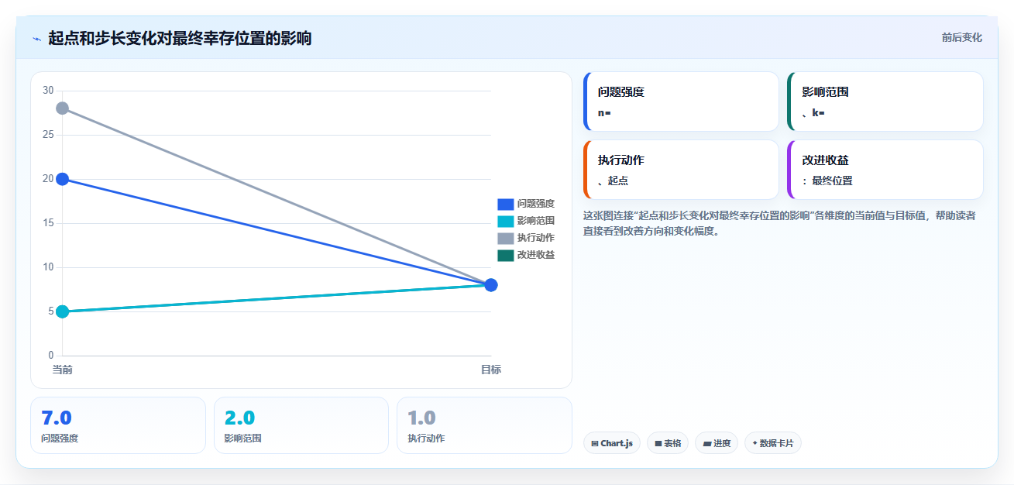Click the 目标 x-axis label

[491, 370]
